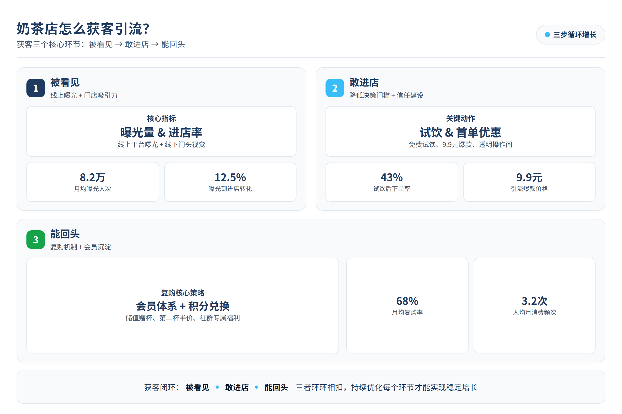This screenshot has width=622, height=414.
Task: Click the 43% stat value
Action: tap(392, 178)
